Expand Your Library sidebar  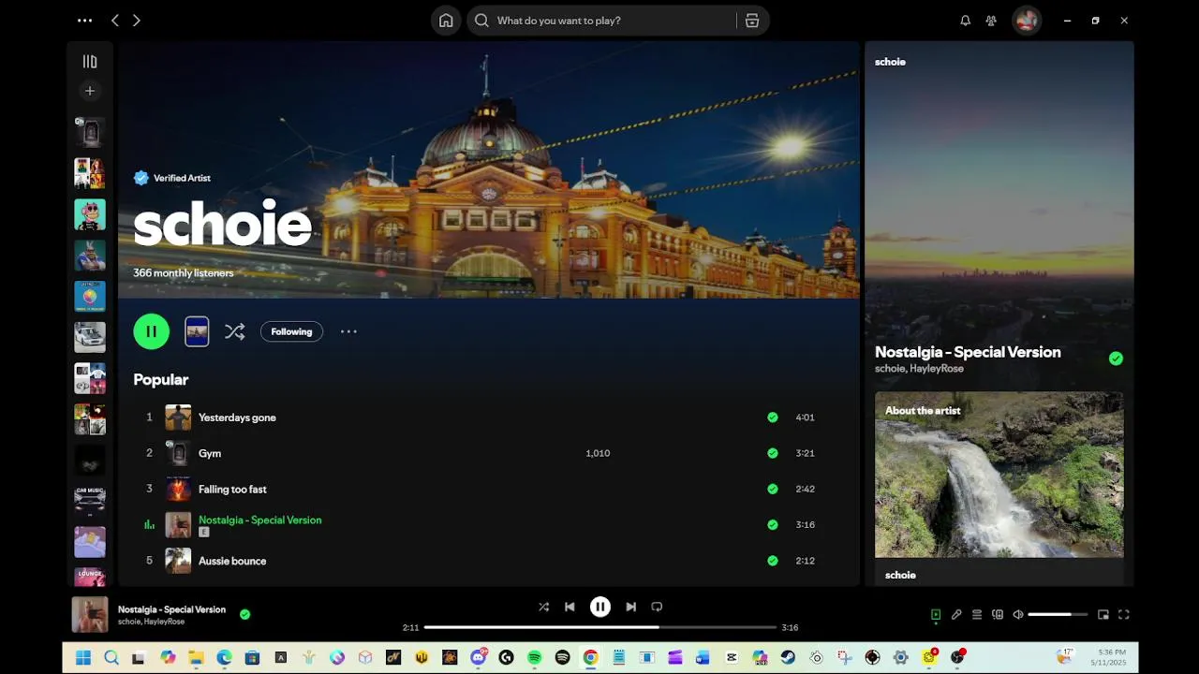pyautogui.click(x=90, y=62)
